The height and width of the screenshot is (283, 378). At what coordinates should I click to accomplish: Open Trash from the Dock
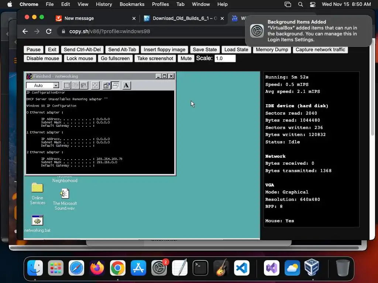pyautogui.click(x=343, y=268)
